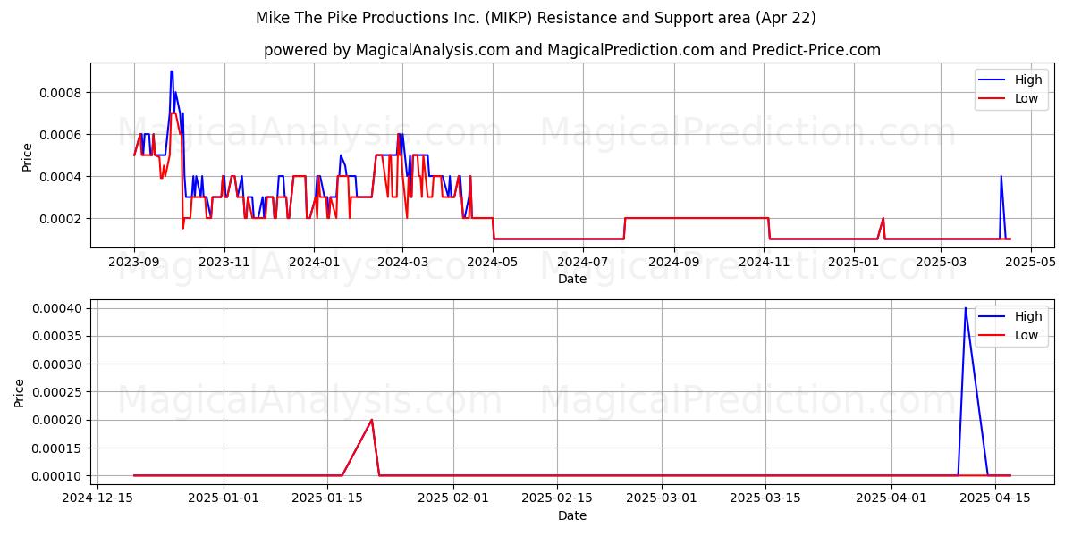Click the 2025-01-01 tick label
The height and width of the screenshot is (536, 1073).
pyautogui.click(x=223, y=498)
